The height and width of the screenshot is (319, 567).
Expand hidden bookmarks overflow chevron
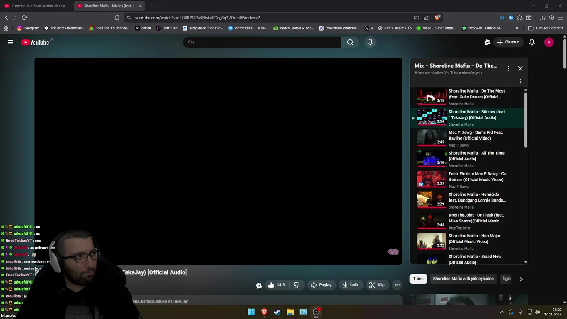(517, 28)
